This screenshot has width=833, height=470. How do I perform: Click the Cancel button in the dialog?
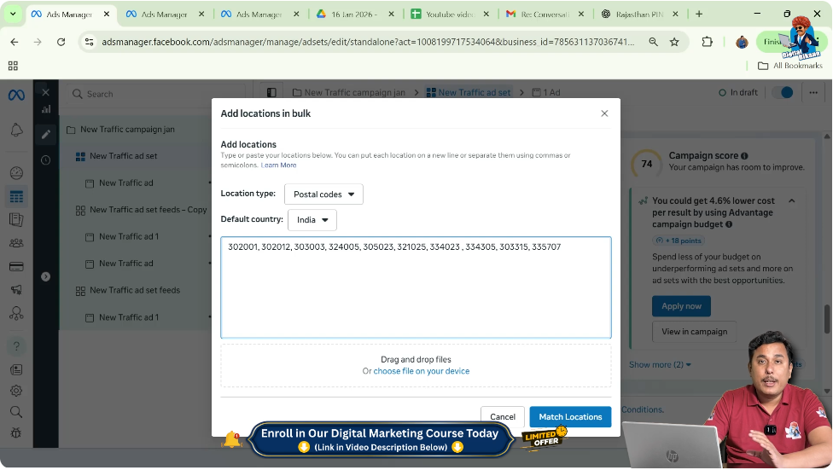(502, 417)
